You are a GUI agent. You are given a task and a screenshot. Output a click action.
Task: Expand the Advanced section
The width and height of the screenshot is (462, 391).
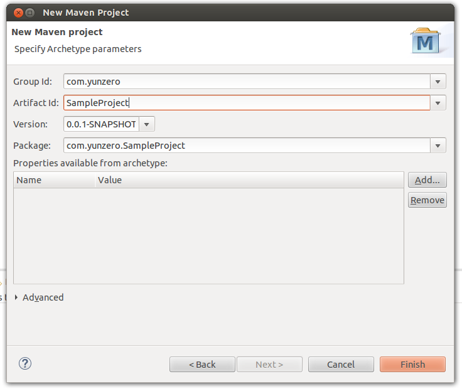17,297
